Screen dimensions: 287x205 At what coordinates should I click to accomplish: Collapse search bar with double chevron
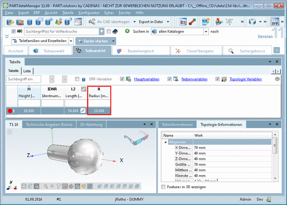pos(7,36)
